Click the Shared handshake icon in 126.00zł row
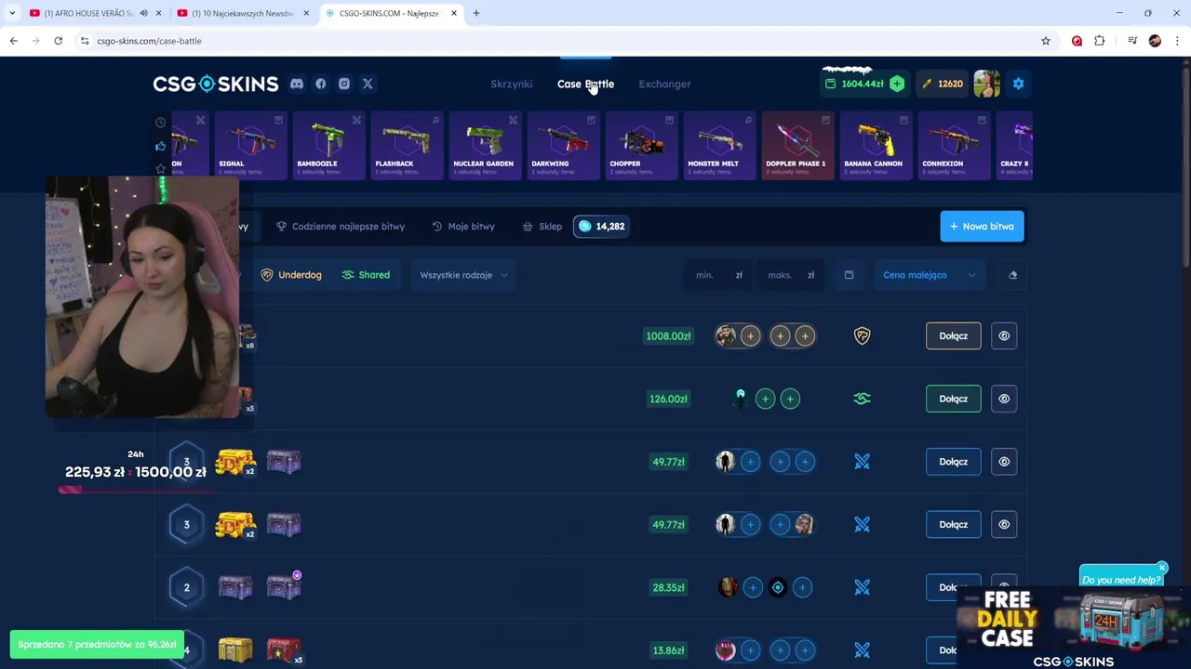 click(863, 399)
